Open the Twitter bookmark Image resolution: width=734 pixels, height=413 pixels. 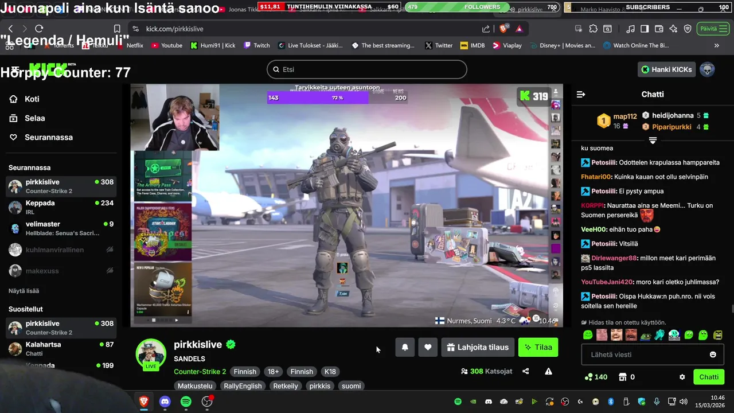coord(439,45)
